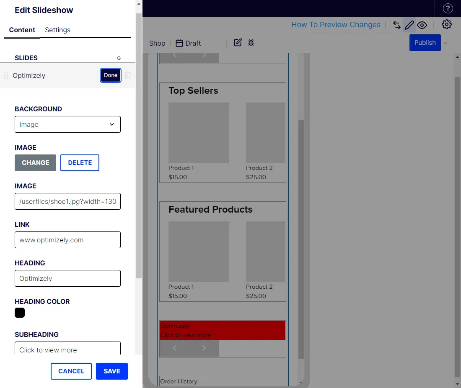Screen dimensions: 461x388
Task: Click the red Optimizely slide banner
Action: (x=223, y=330)
